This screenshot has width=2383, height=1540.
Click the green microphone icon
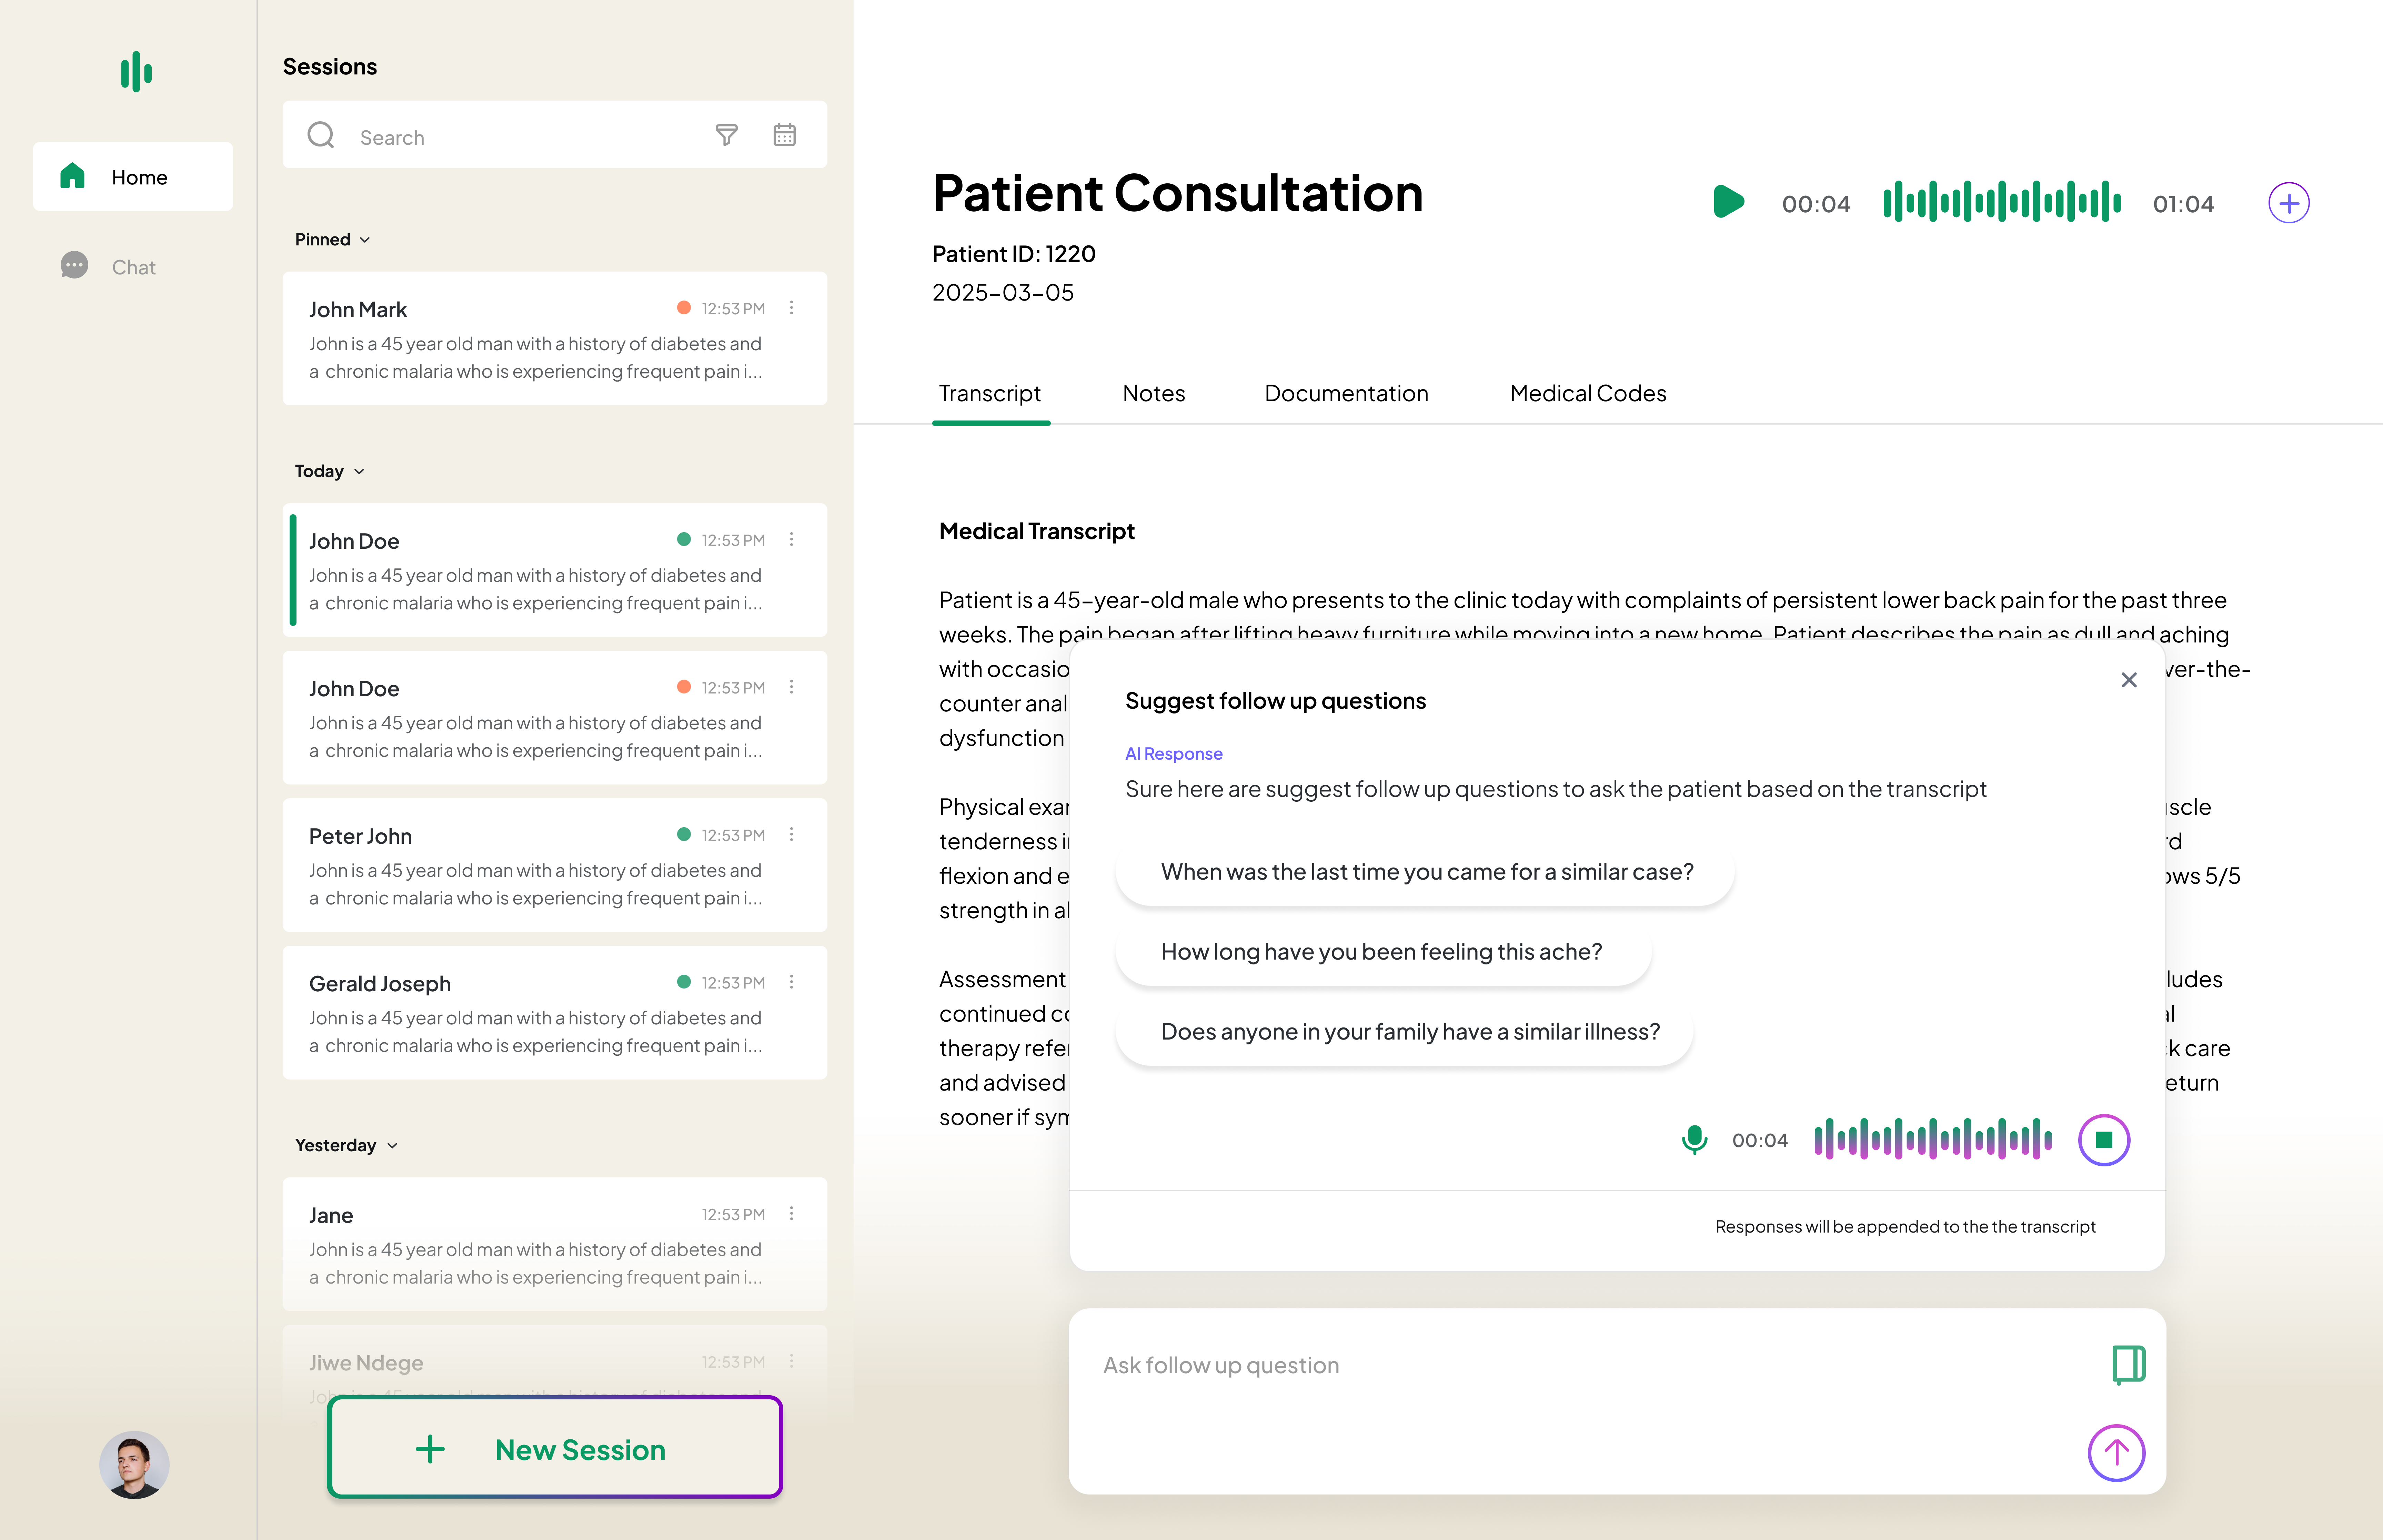(x=1694, y=1140)
